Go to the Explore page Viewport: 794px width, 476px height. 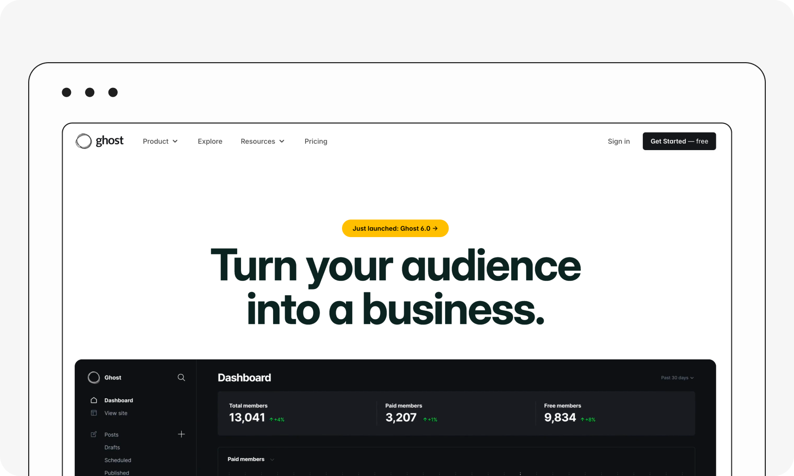click(x=210, y=141)
